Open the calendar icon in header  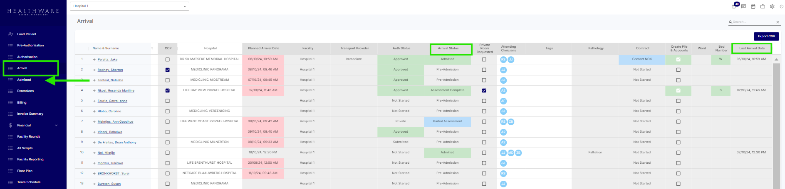753,7
